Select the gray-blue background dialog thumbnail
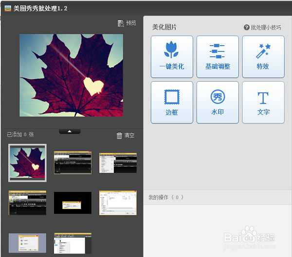 pyautogui.click(x=27, y=243)
